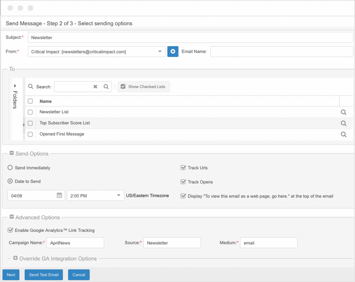This screenshot has height=282, width=355.
Task: Uncheck the Track Opens checkbox
Action: point(183,182)
